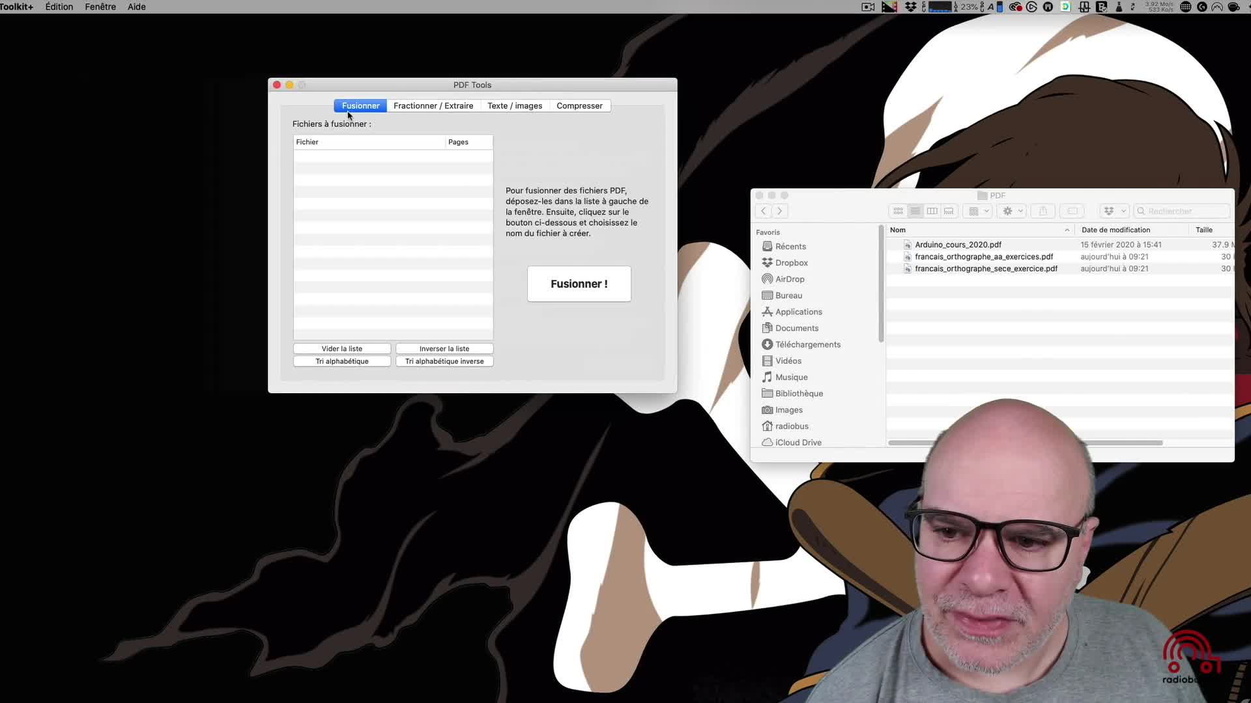Click the Finder tags icon
1251x703 pixels.
click(x=1072, y=211)
